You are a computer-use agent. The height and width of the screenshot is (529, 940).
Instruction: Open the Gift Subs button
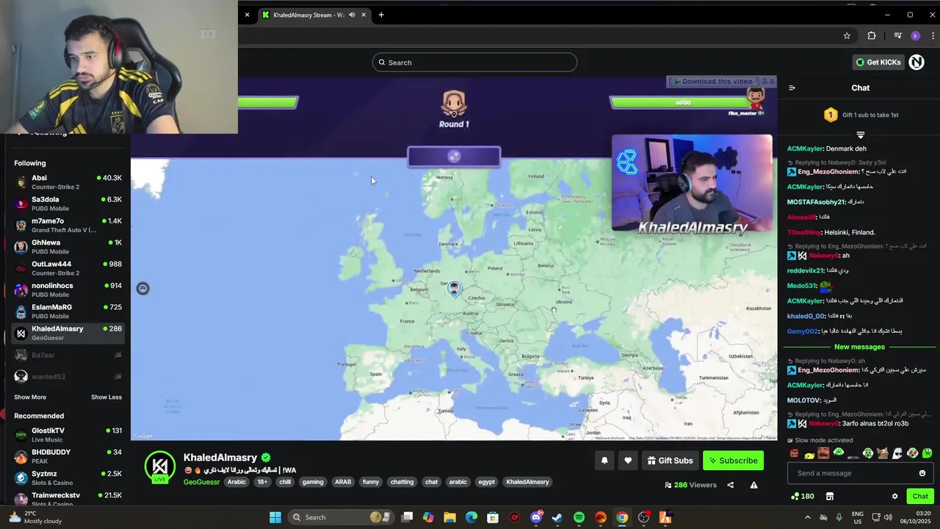coord(670,461)
